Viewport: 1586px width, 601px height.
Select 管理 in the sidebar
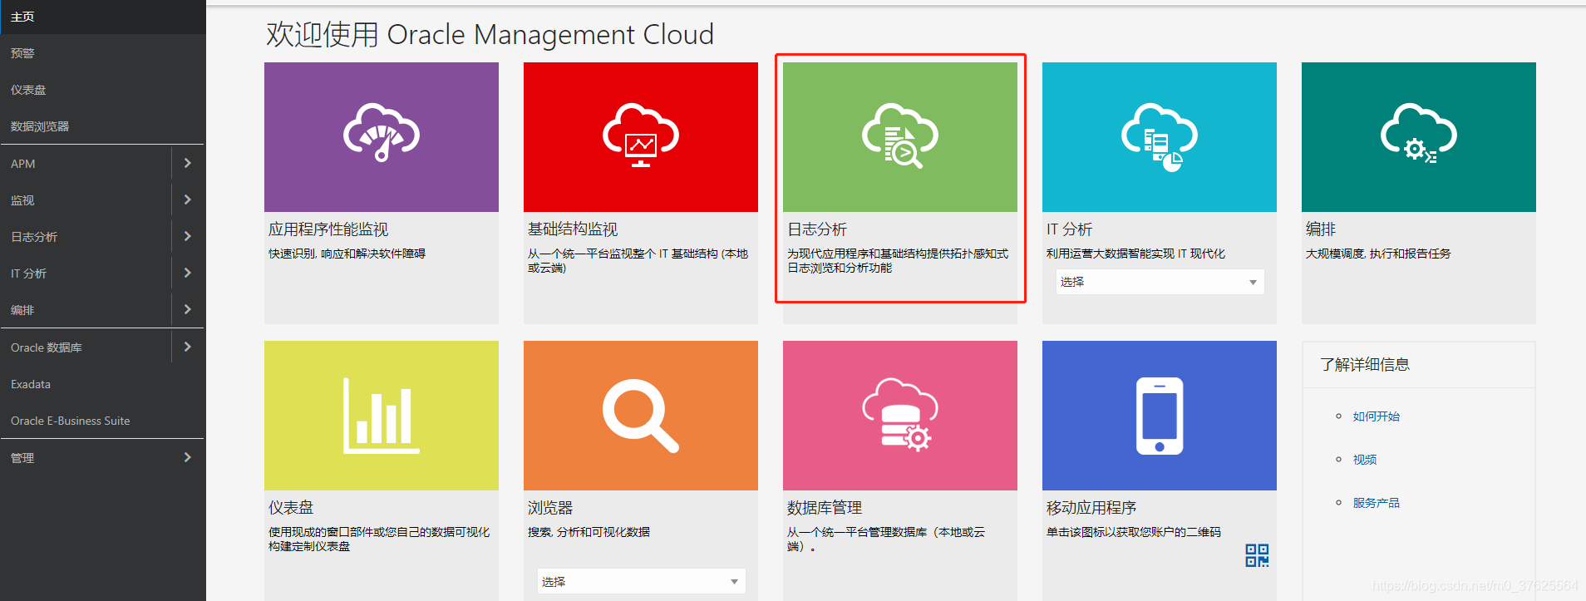(22, 458)
